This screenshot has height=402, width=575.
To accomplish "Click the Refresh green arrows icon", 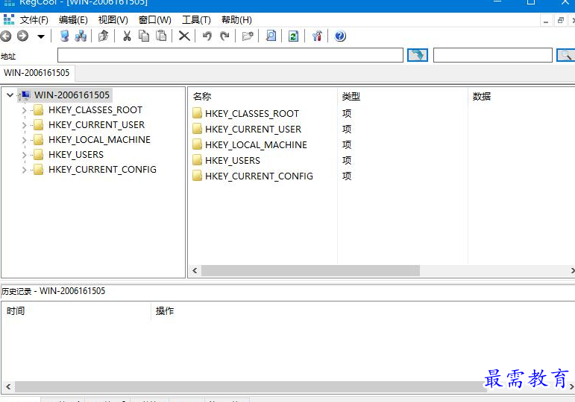I will coord(293,36).
